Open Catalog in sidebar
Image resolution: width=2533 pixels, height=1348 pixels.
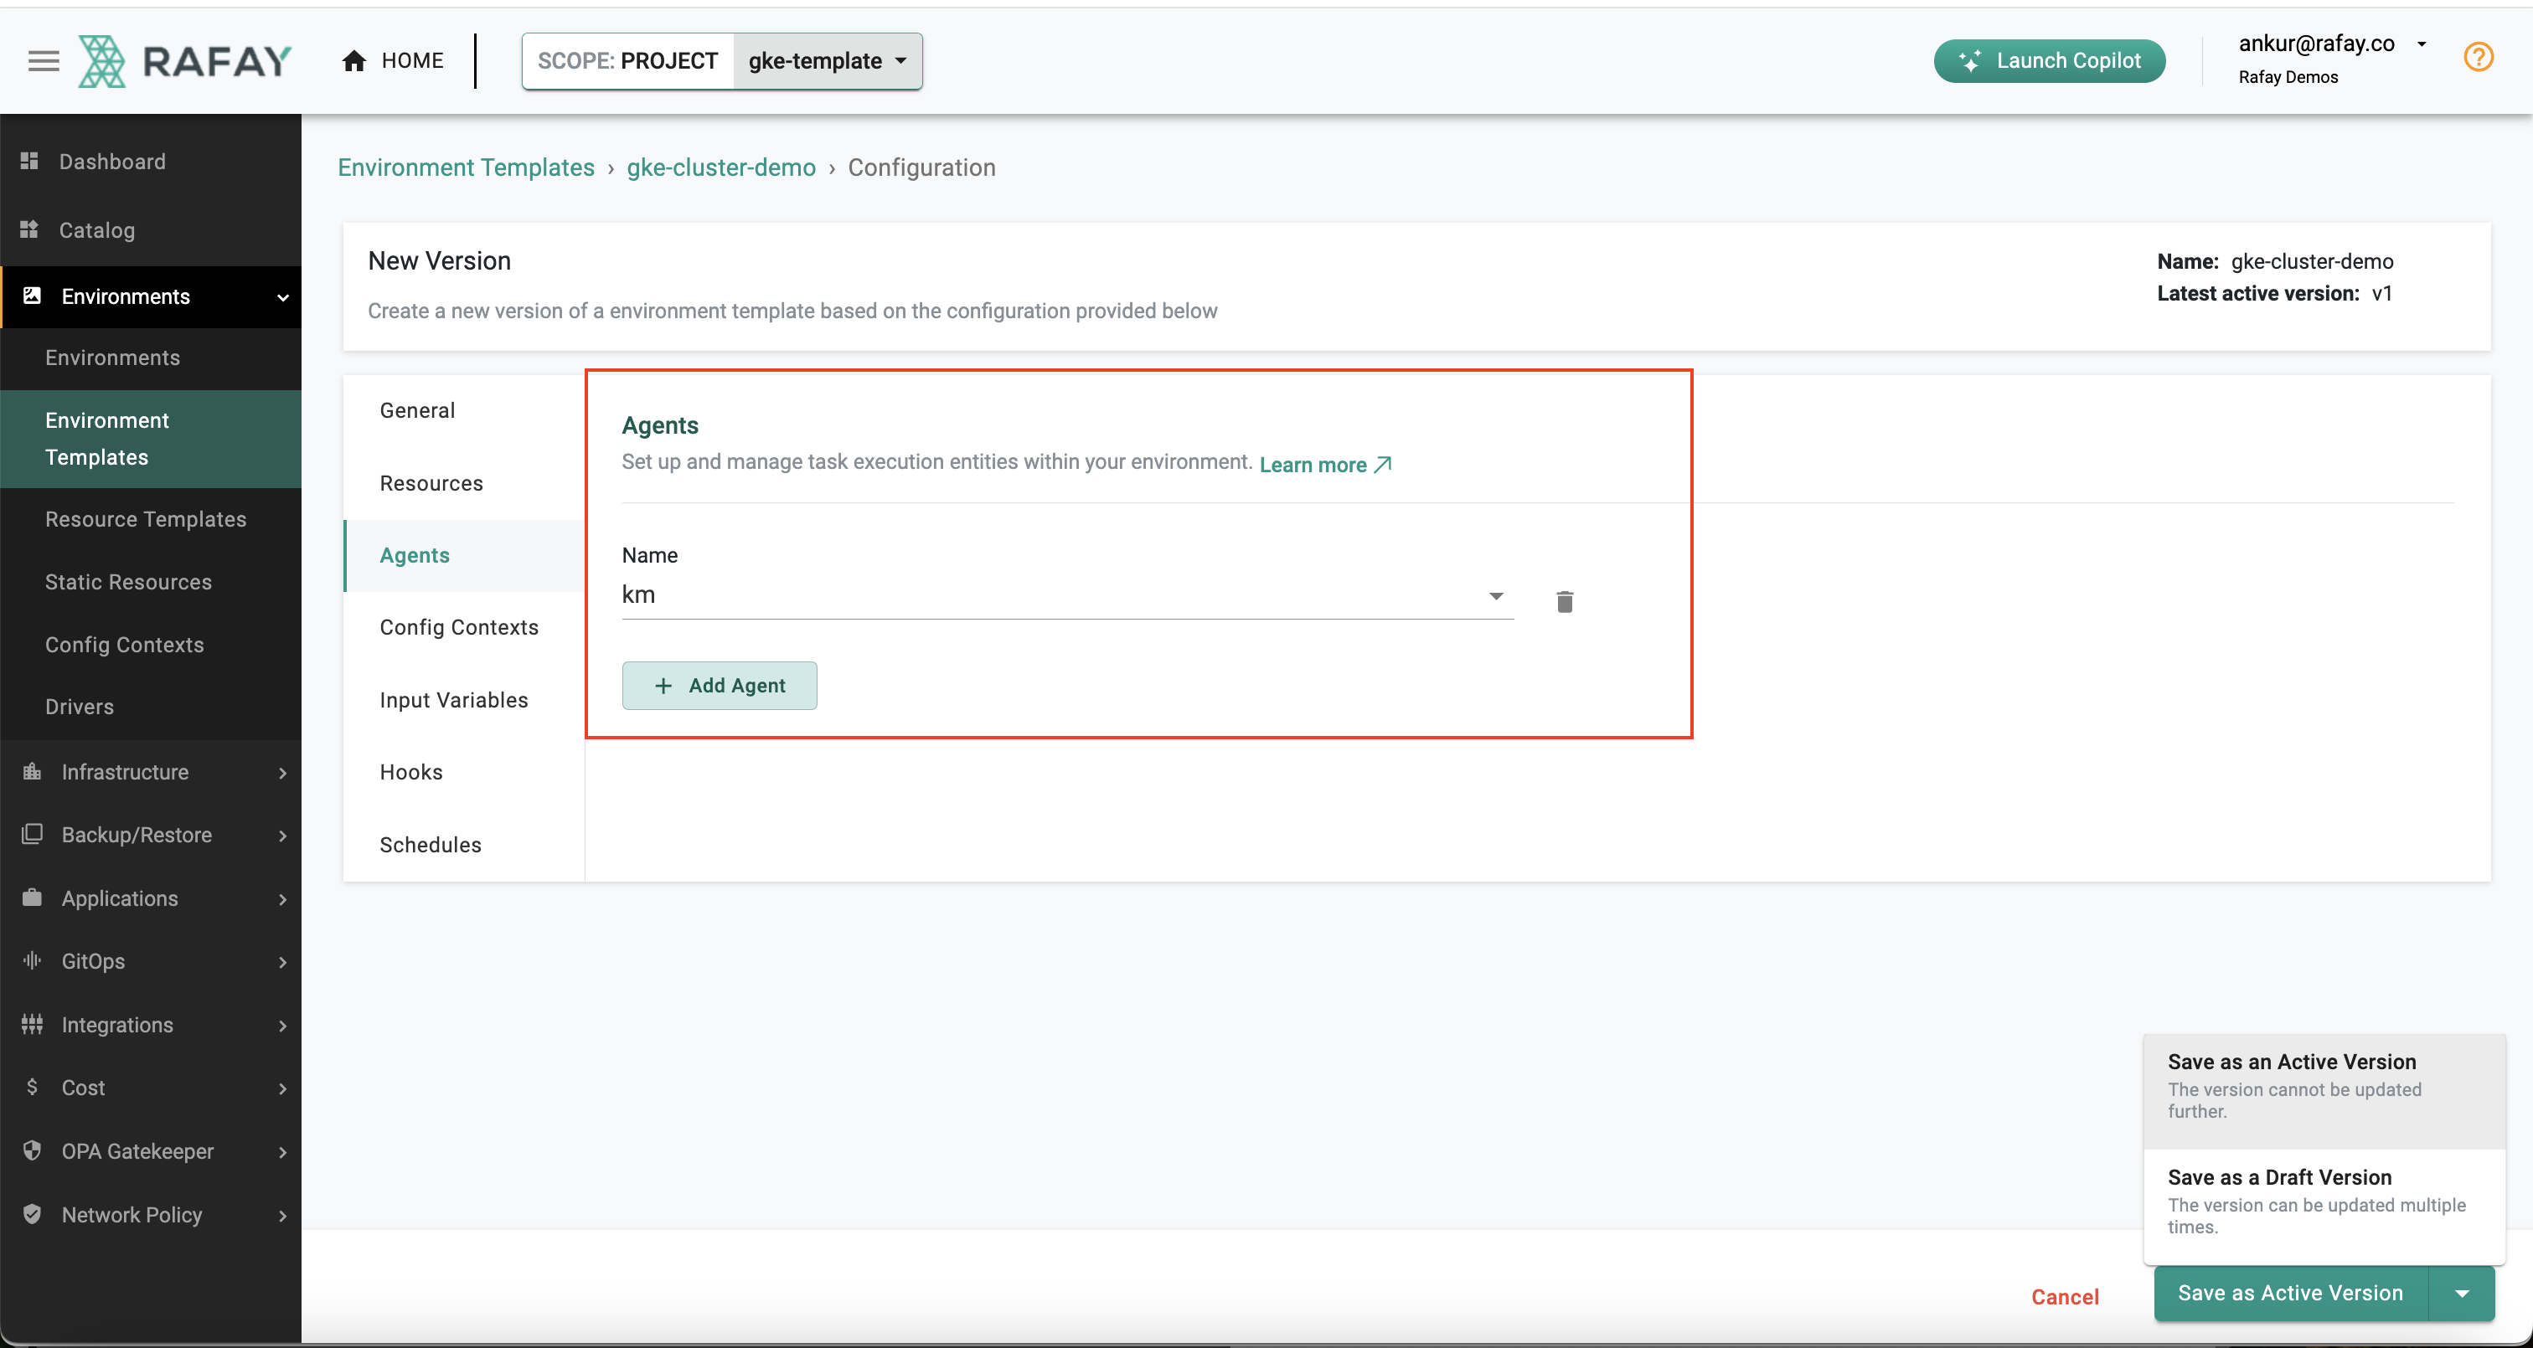coord(151,230)
